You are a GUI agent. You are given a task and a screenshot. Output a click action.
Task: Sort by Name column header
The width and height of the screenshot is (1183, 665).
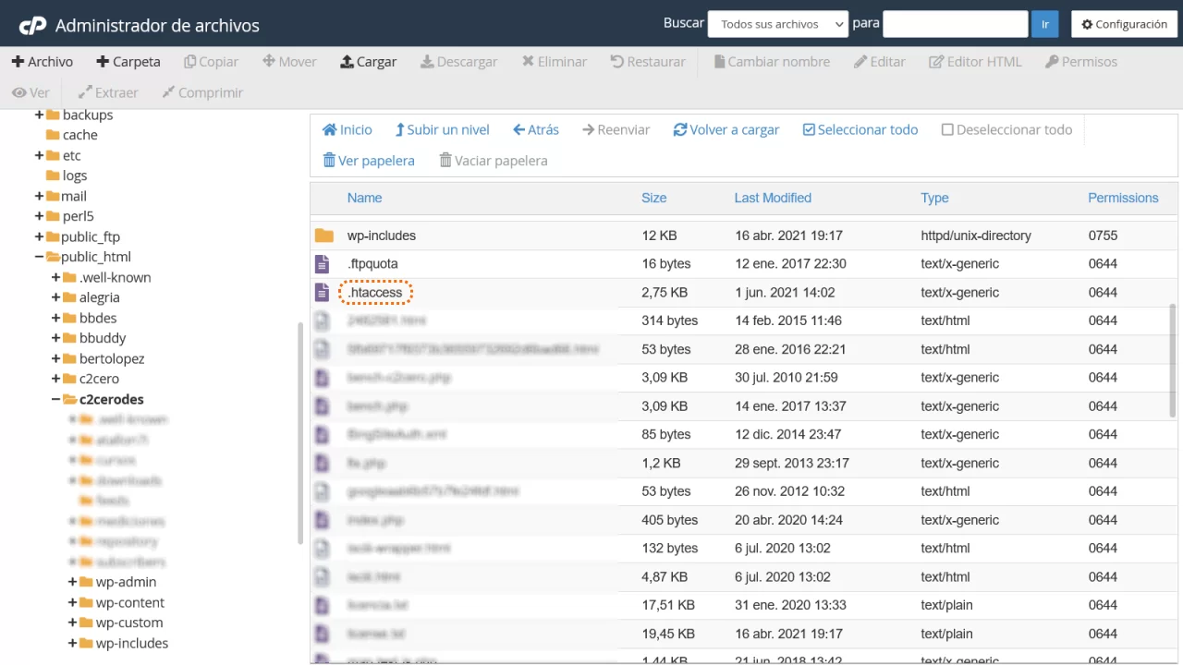pos(364,198)
